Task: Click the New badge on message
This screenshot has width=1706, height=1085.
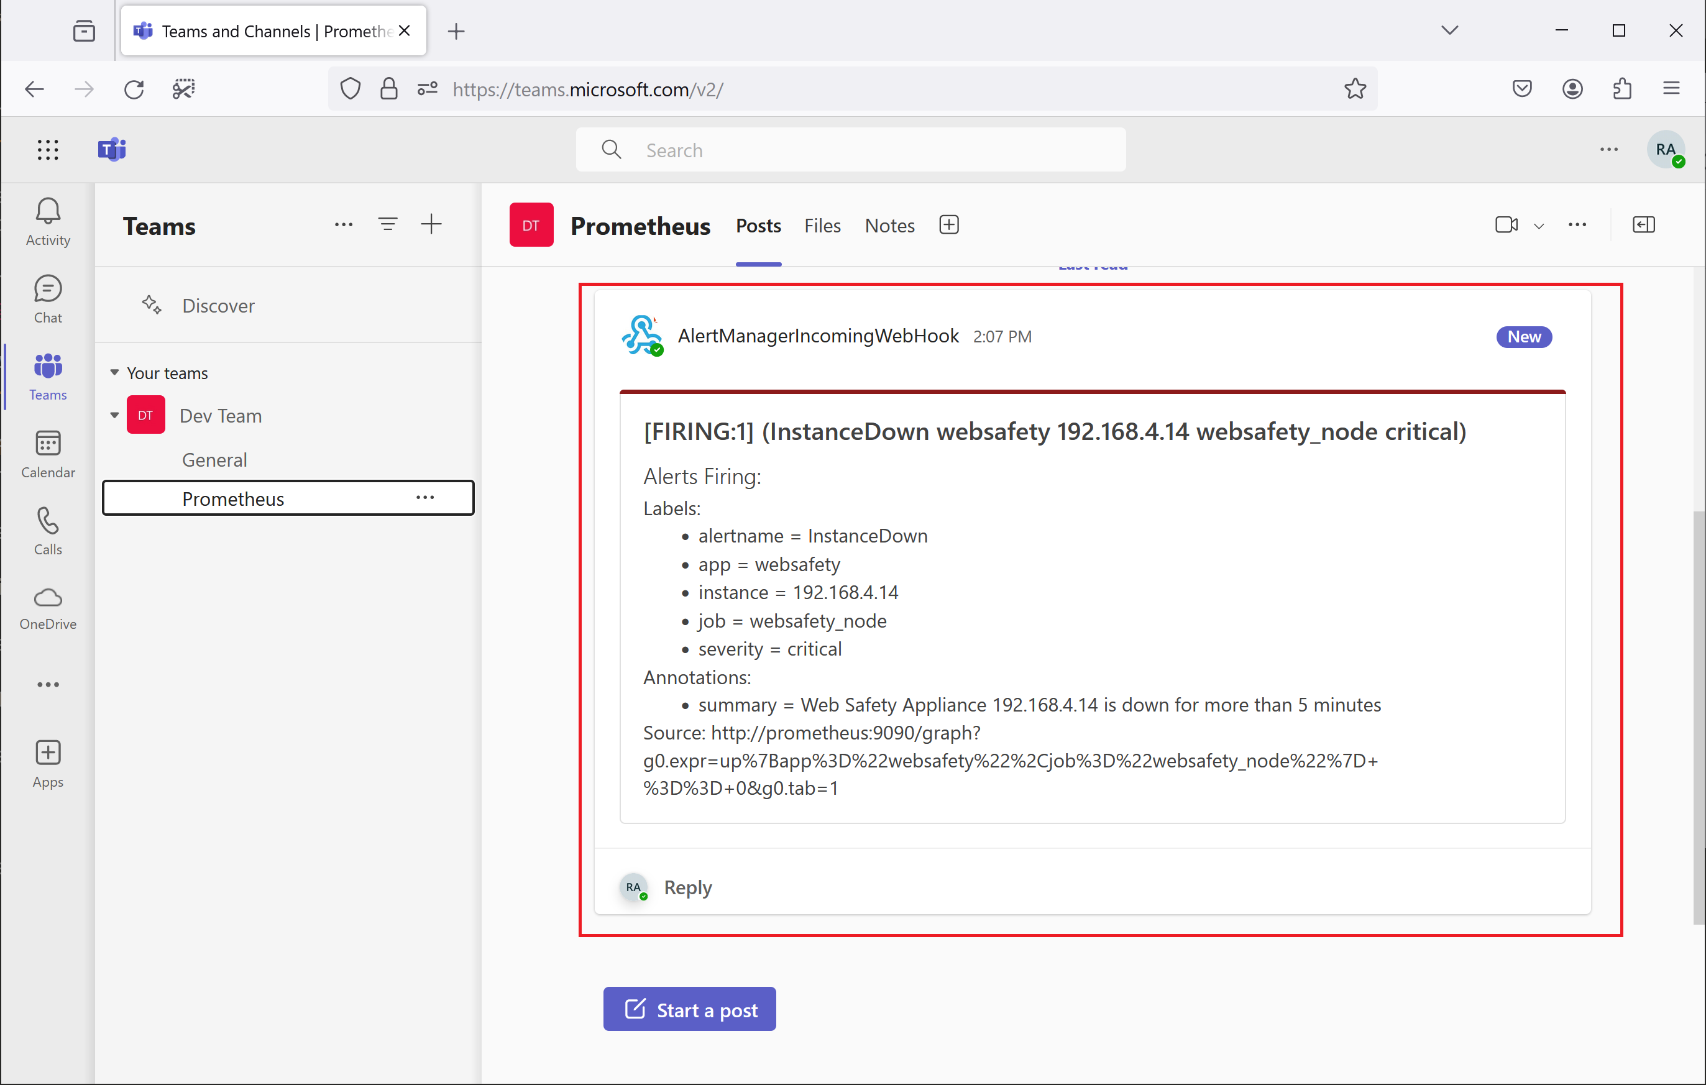Action: point(1523,336)
